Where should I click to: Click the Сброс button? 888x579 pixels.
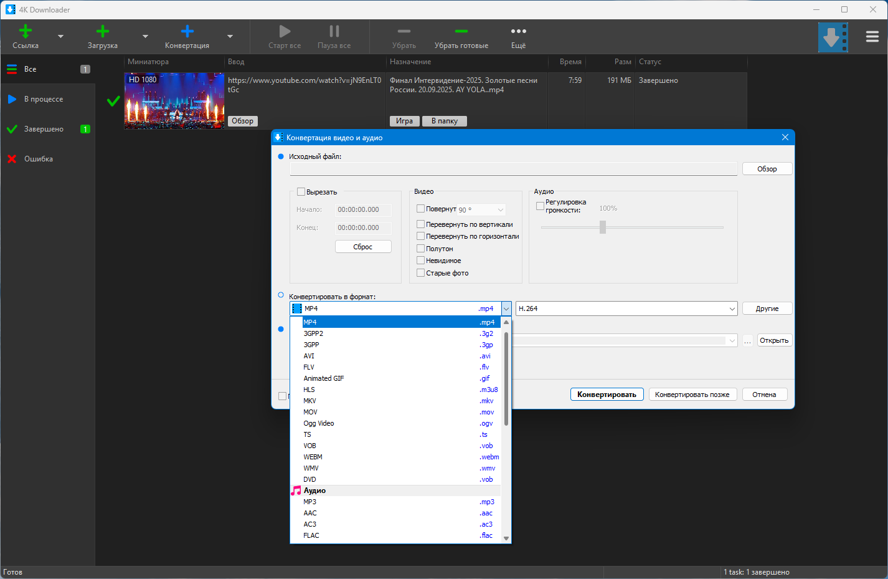pos(363,247)
